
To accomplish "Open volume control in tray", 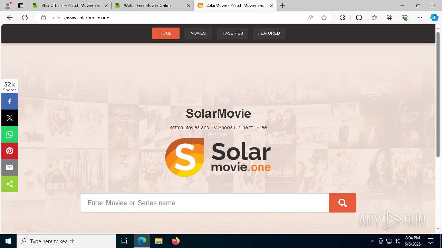I will 397,241.
